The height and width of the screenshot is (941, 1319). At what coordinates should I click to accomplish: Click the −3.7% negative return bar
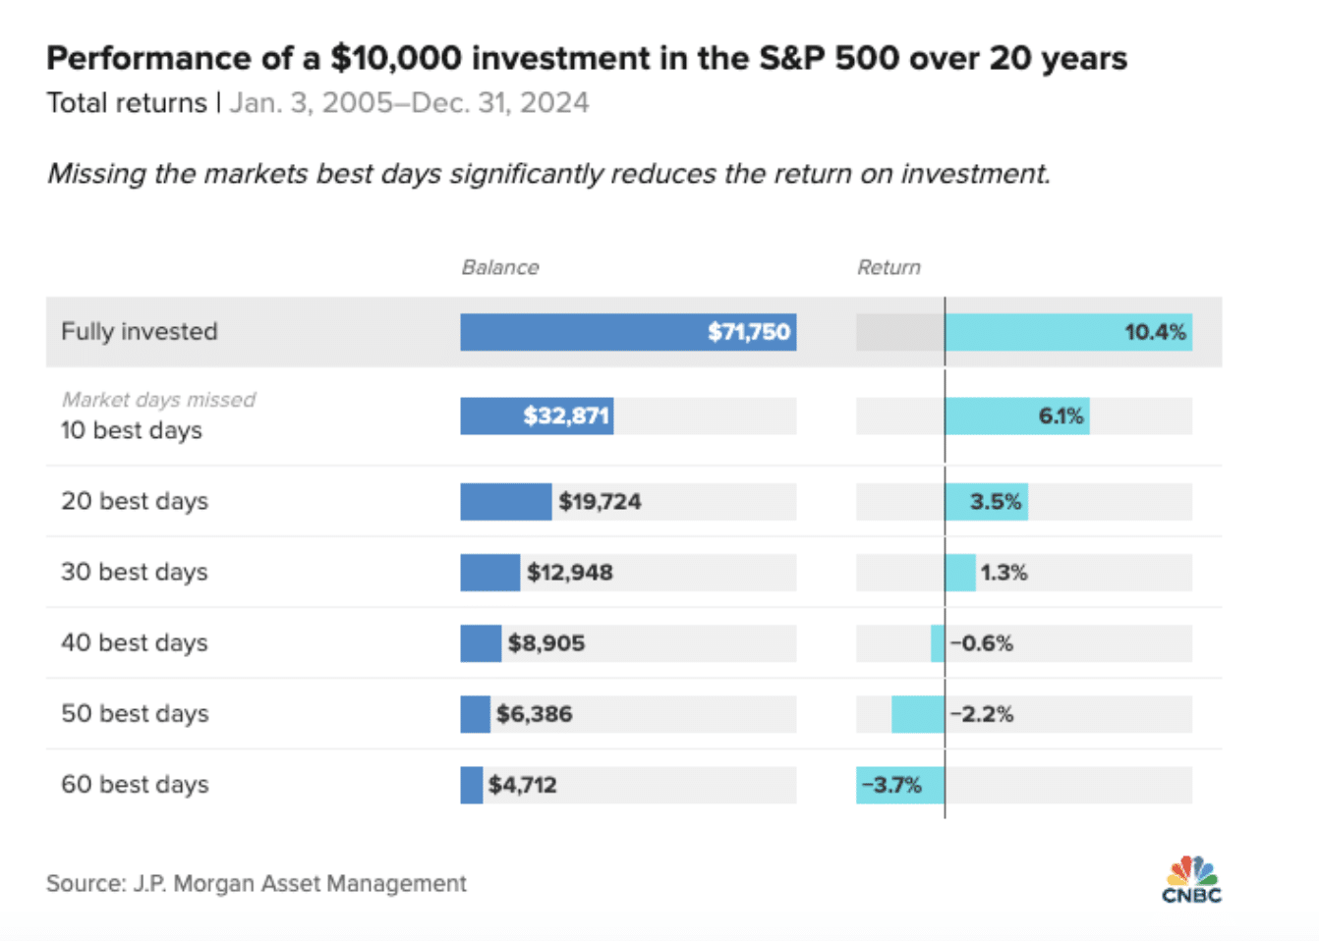[x=899, y=785]
